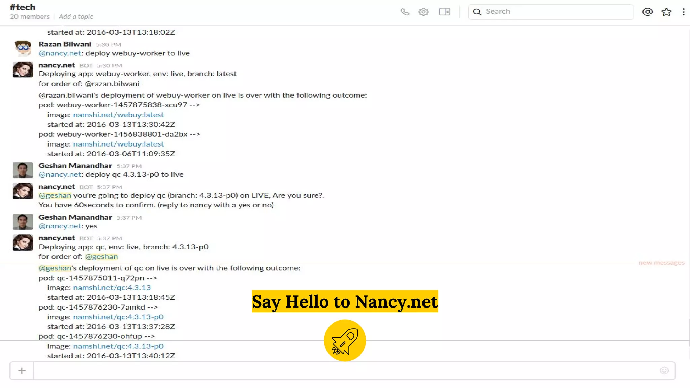Click text 'pod: webuy-worker-1457875838-xcu97 -->'
Viewport: 690px width, 388px height.
tap(119, 105)
